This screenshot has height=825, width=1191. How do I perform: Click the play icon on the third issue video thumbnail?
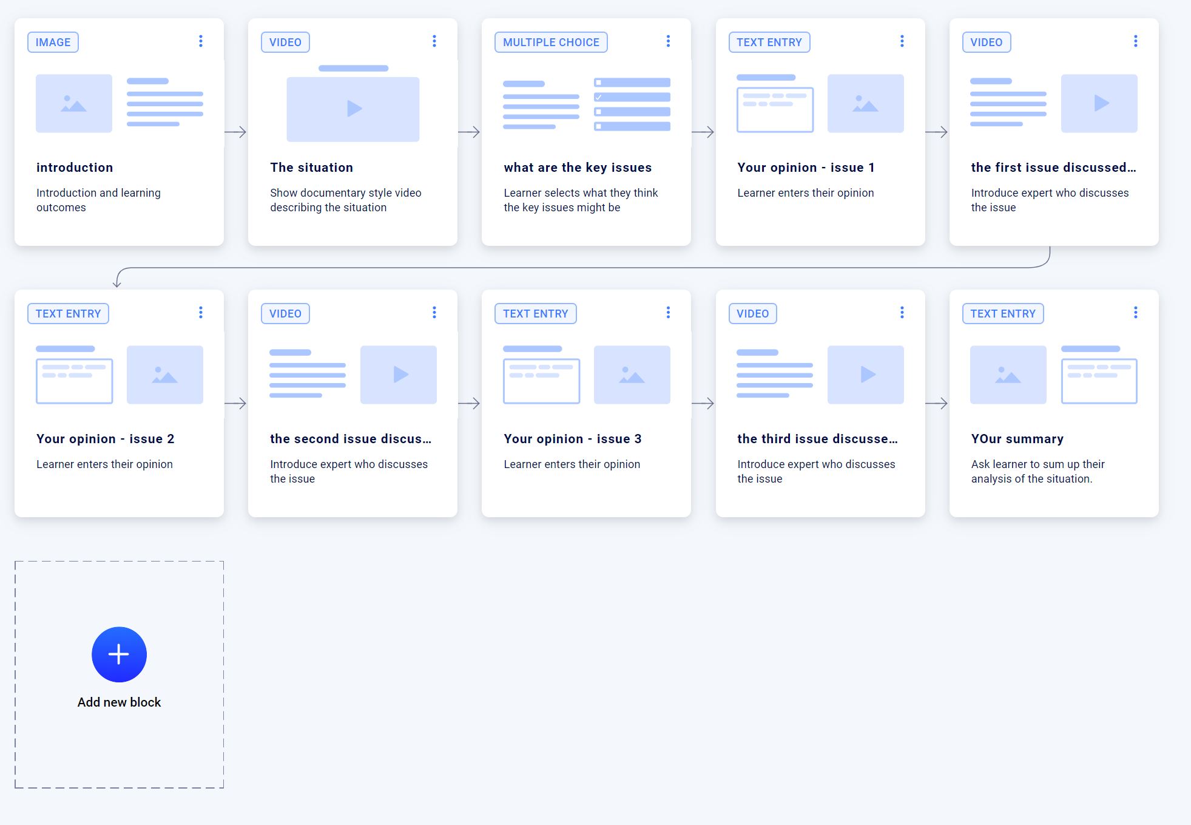pyautogui.click(x=866, y=375)
